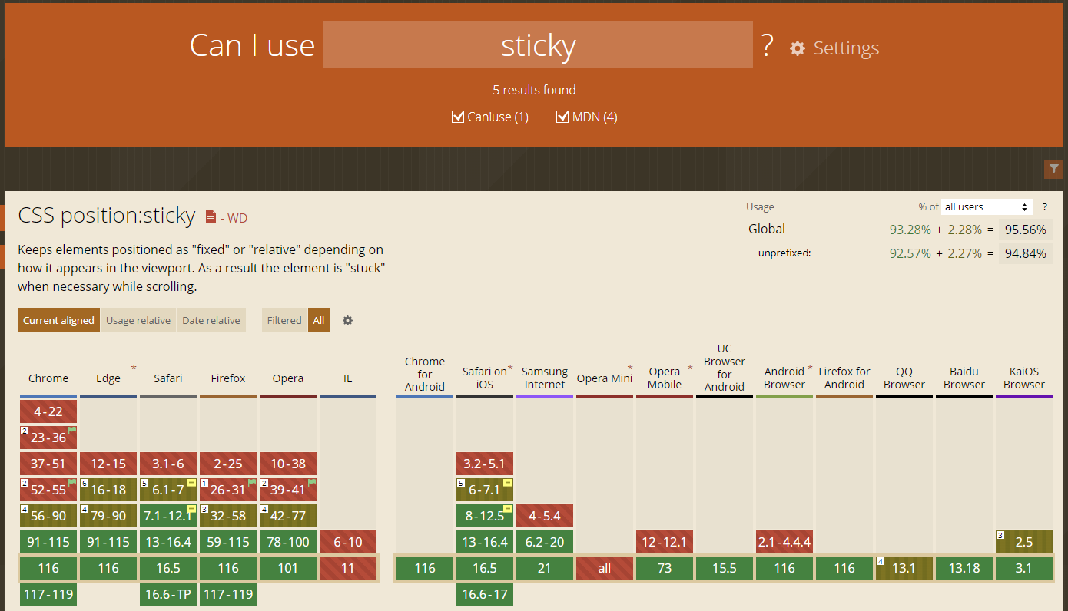Open the Settings gear icon
This screenshot has width=1068, height=611.
click(x=798, y=48)
